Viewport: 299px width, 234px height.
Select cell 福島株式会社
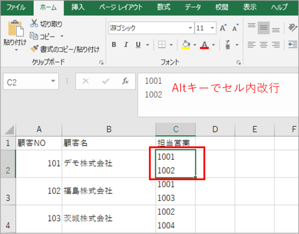click(109, 191)
